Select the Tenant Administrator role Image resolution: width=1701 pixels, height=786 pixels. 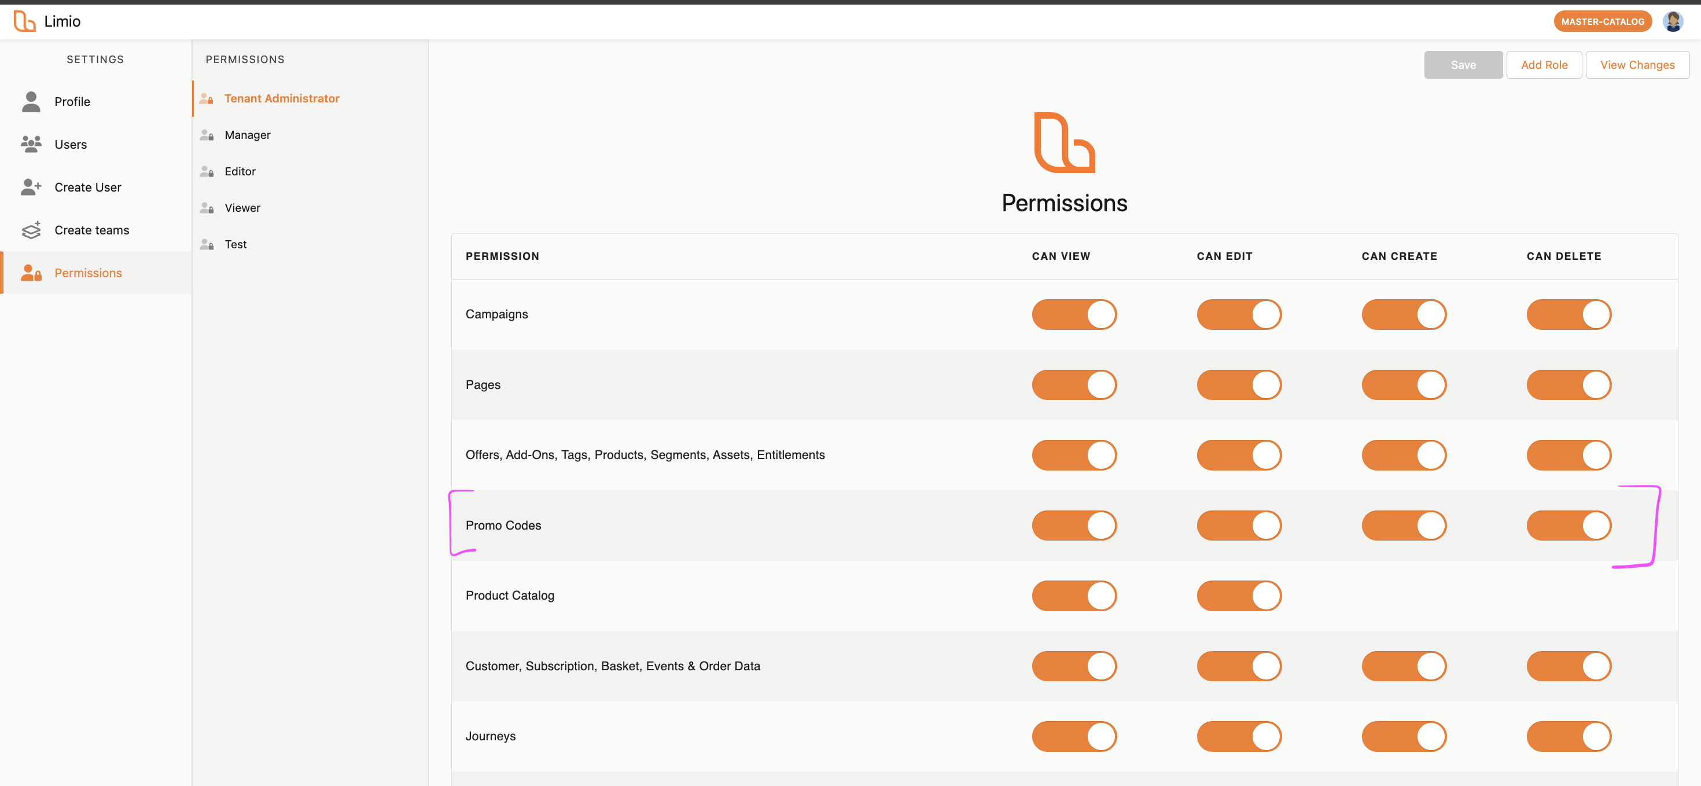click(x=310, y=98)
